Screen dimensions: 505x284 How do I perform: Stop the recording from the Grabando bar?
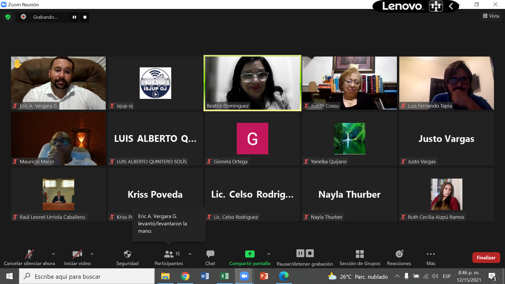(x=85, y=17)
